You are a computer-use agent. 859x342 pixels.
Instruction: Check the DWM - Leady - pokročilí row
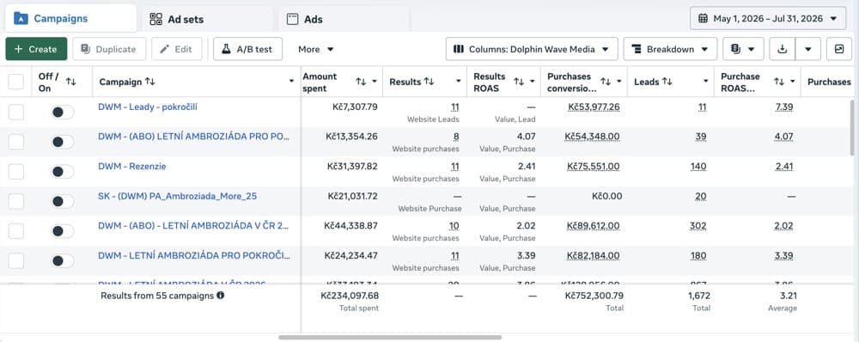pos(15,113)
